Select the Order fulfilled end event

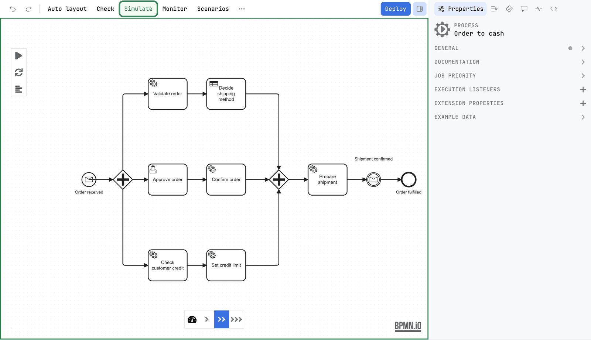tap(409, 180)
